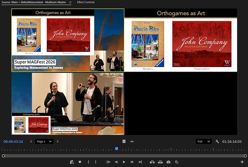Step forward one frame
The width and height of the screenshot is (248, 167).
132,162
